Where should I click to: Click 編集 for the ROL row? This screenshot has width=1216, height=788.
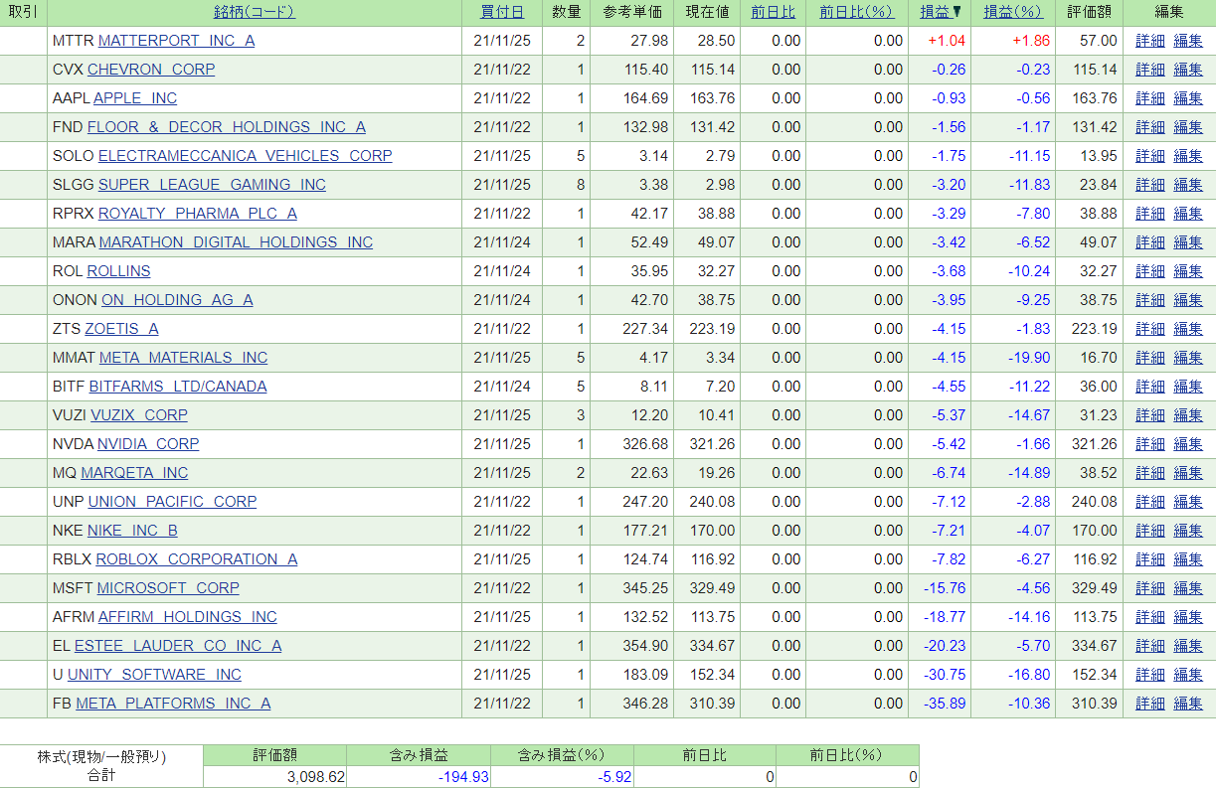point(1188,271)
